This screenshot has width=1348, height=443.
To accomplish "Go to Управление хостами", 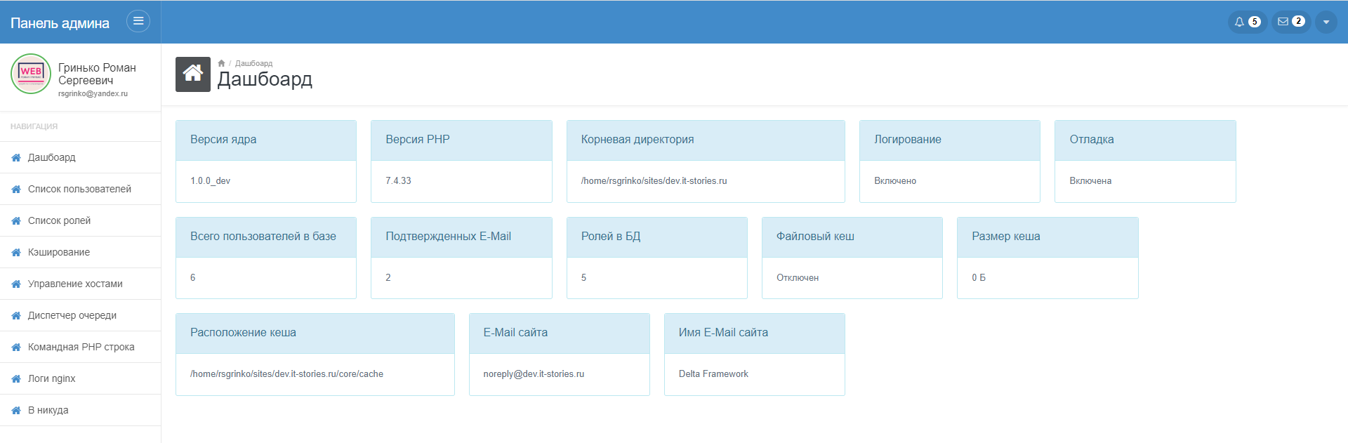I will 75,284.
